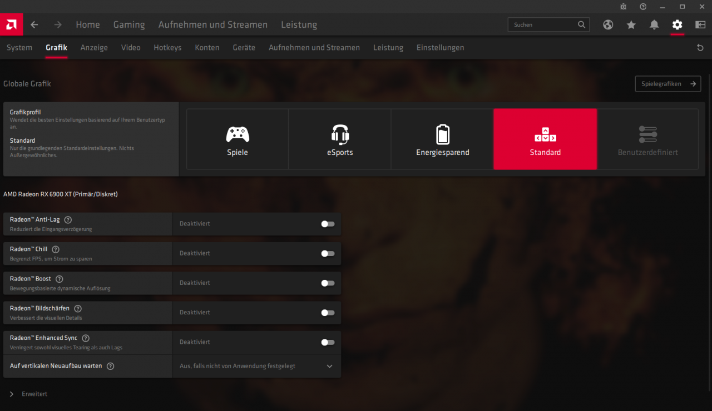712x411 pixels.
Task: Expand the Erweitert section
Action: [x=28, y=394]
